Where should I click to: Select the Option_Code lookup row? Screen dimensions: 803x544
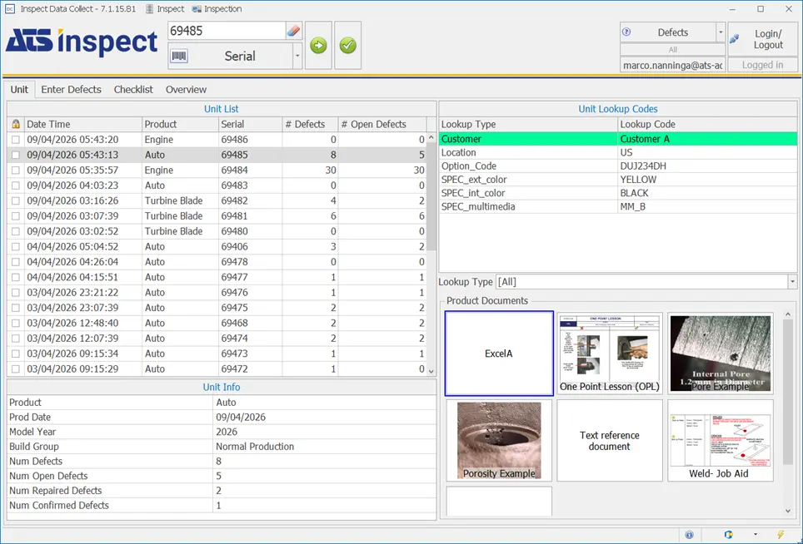coord(618,166)
